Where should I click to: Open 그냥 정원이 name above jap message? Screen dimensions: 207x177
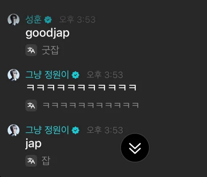pos(47,130)
